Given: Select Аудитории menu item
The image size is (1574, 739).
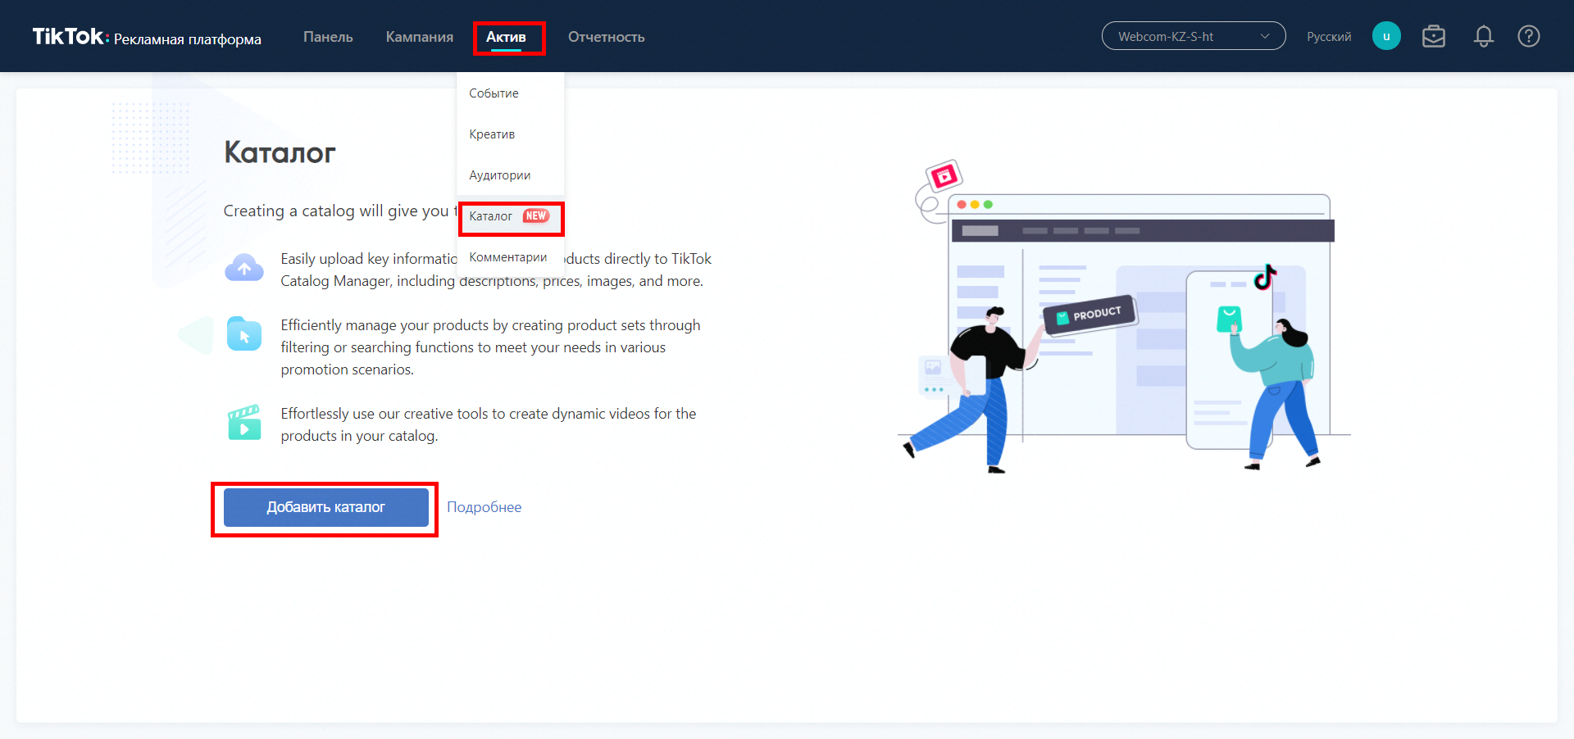Looking at the screenshot, I should (499, 175).
